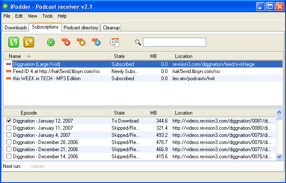Screen dimensions: 286x183
Task: Click the 493.2 MB value
Action: pyautogui.click(x=162, y=135)
